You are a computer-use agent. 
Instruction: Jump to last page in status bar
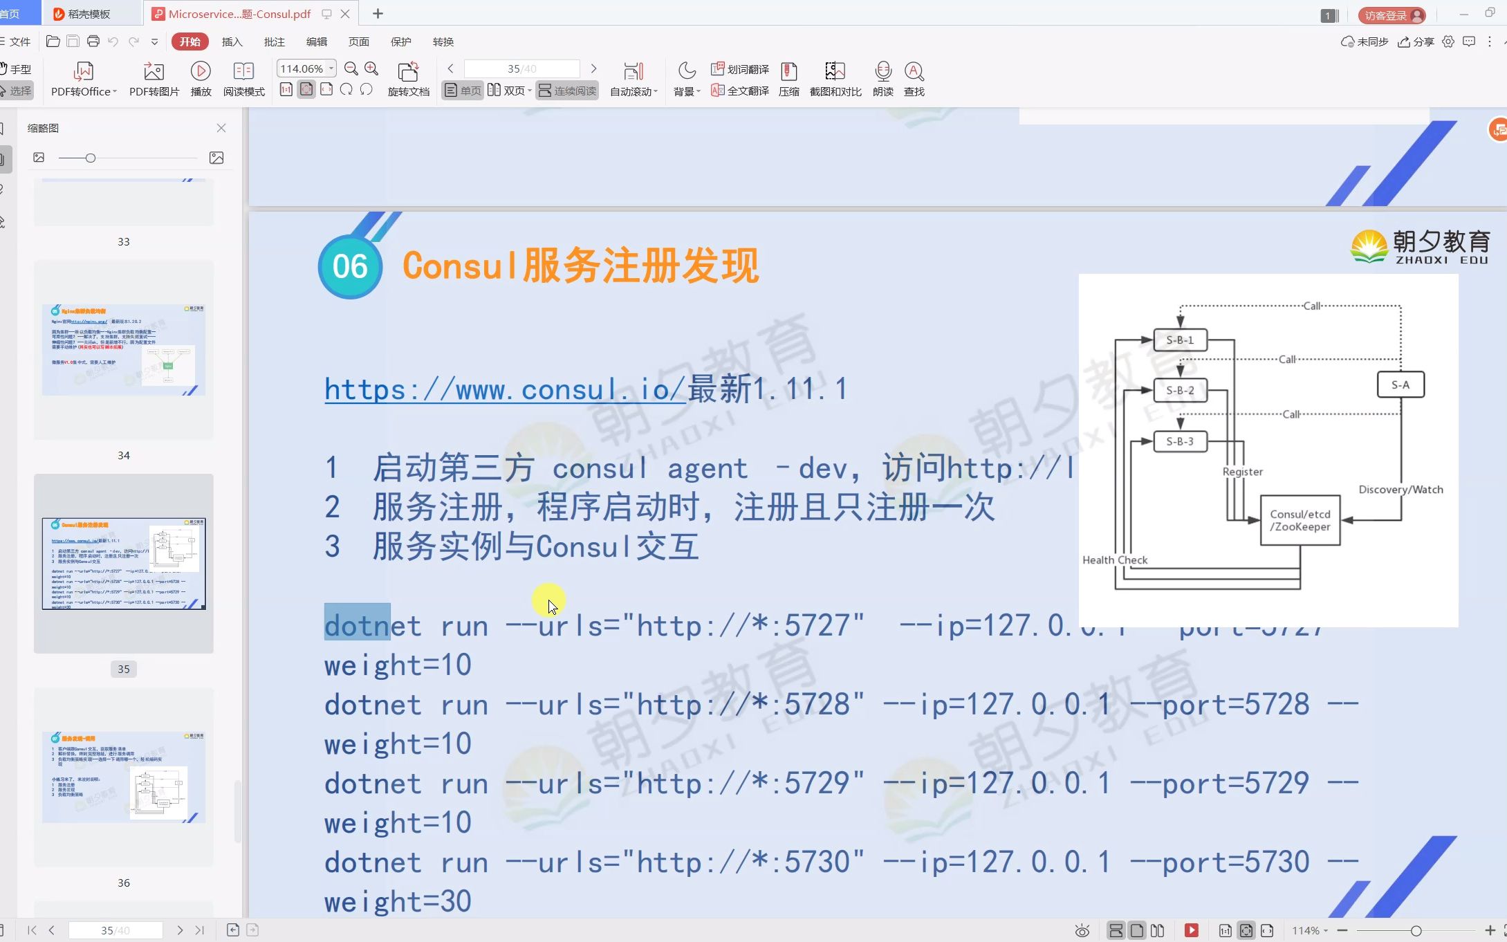click(200, 930)
